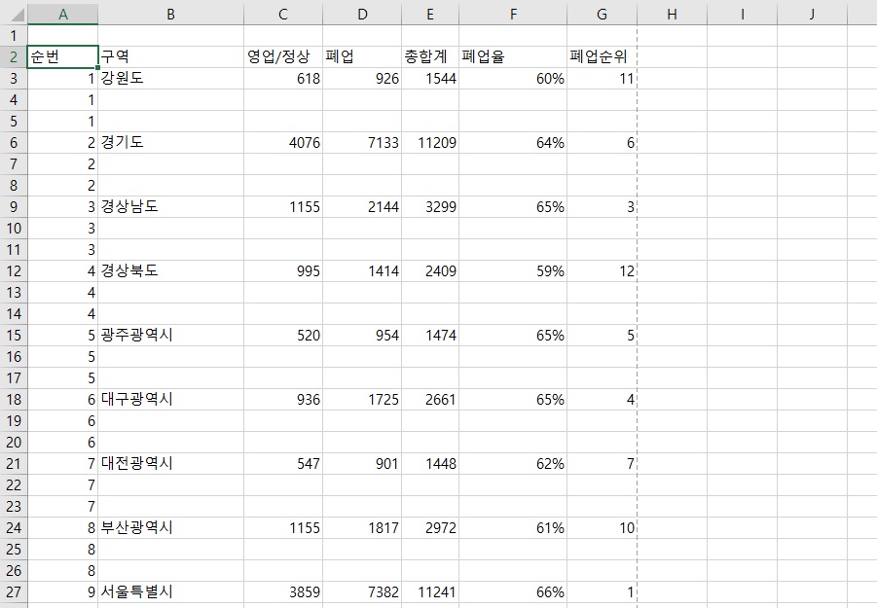The image size is (877, 608).
Task: Select the 광주광역시 cell
Action: [x=170, y=336]
